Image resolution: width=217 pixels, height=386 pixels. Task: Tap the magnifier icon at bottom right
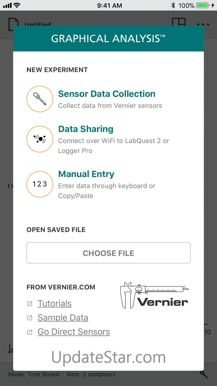(204, 374)
